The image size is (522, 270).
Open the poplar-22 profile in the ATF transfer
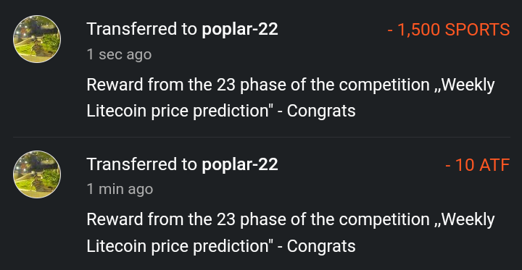pos(240,164)
